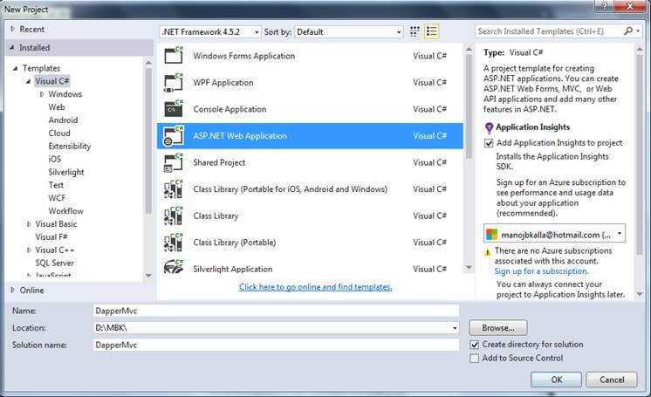Expand the Recent section
Viewport: 651px width, 397px height.
coord(12,29)
